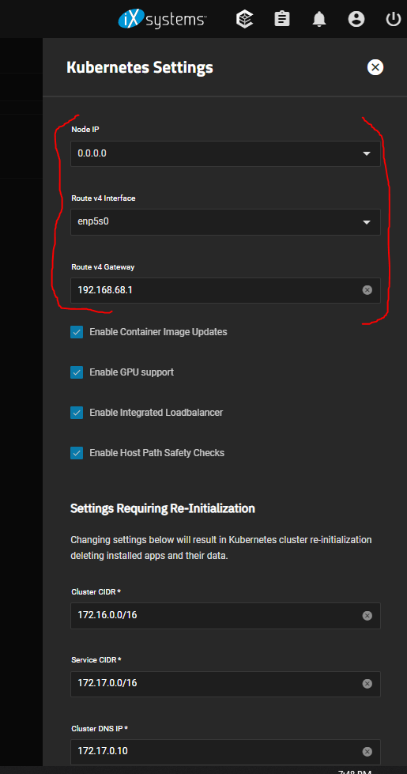
Task: Clear the Service CIDR value
Action: [x=367, y=684]
